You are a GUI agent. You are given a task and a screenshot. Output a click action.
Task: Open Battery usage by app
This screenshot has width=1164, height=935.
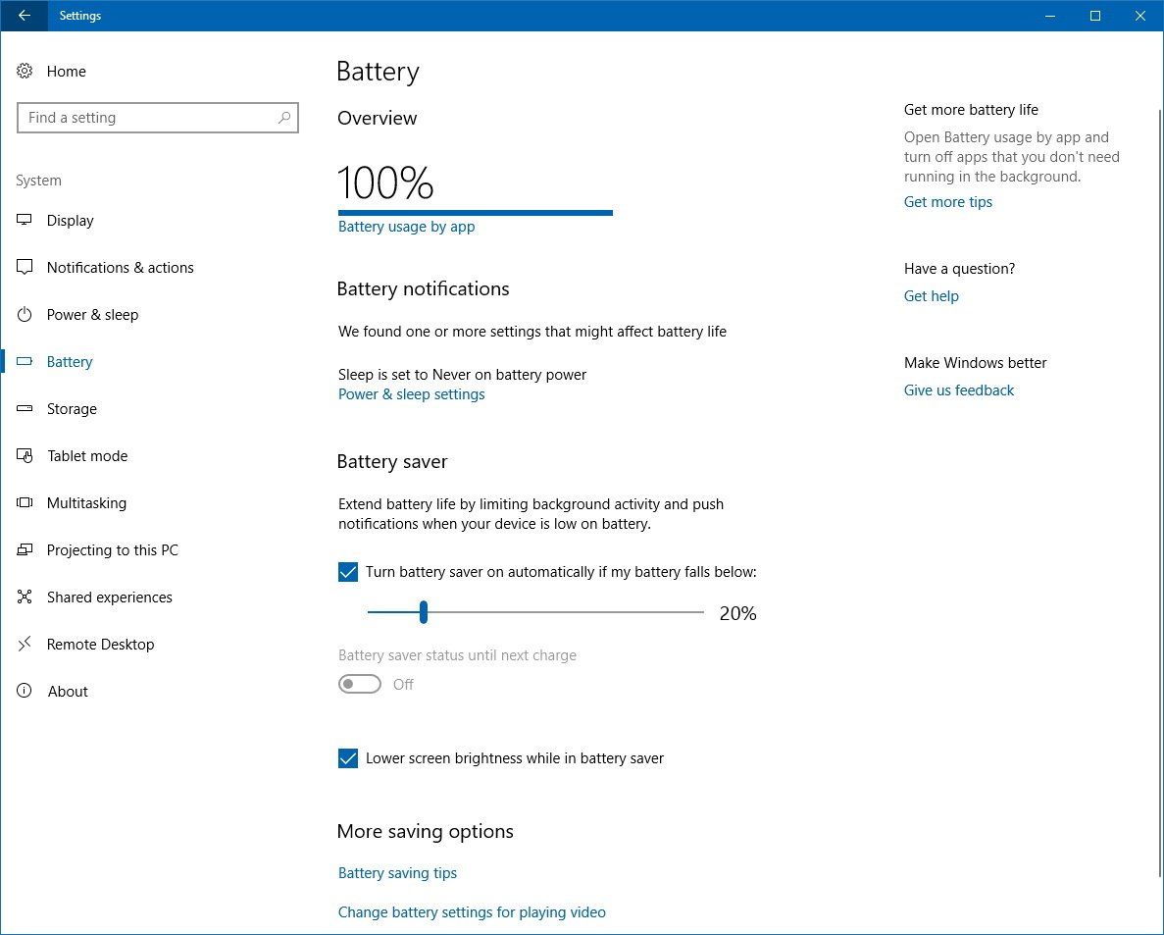pyautogui.click(x=406, y=226)
